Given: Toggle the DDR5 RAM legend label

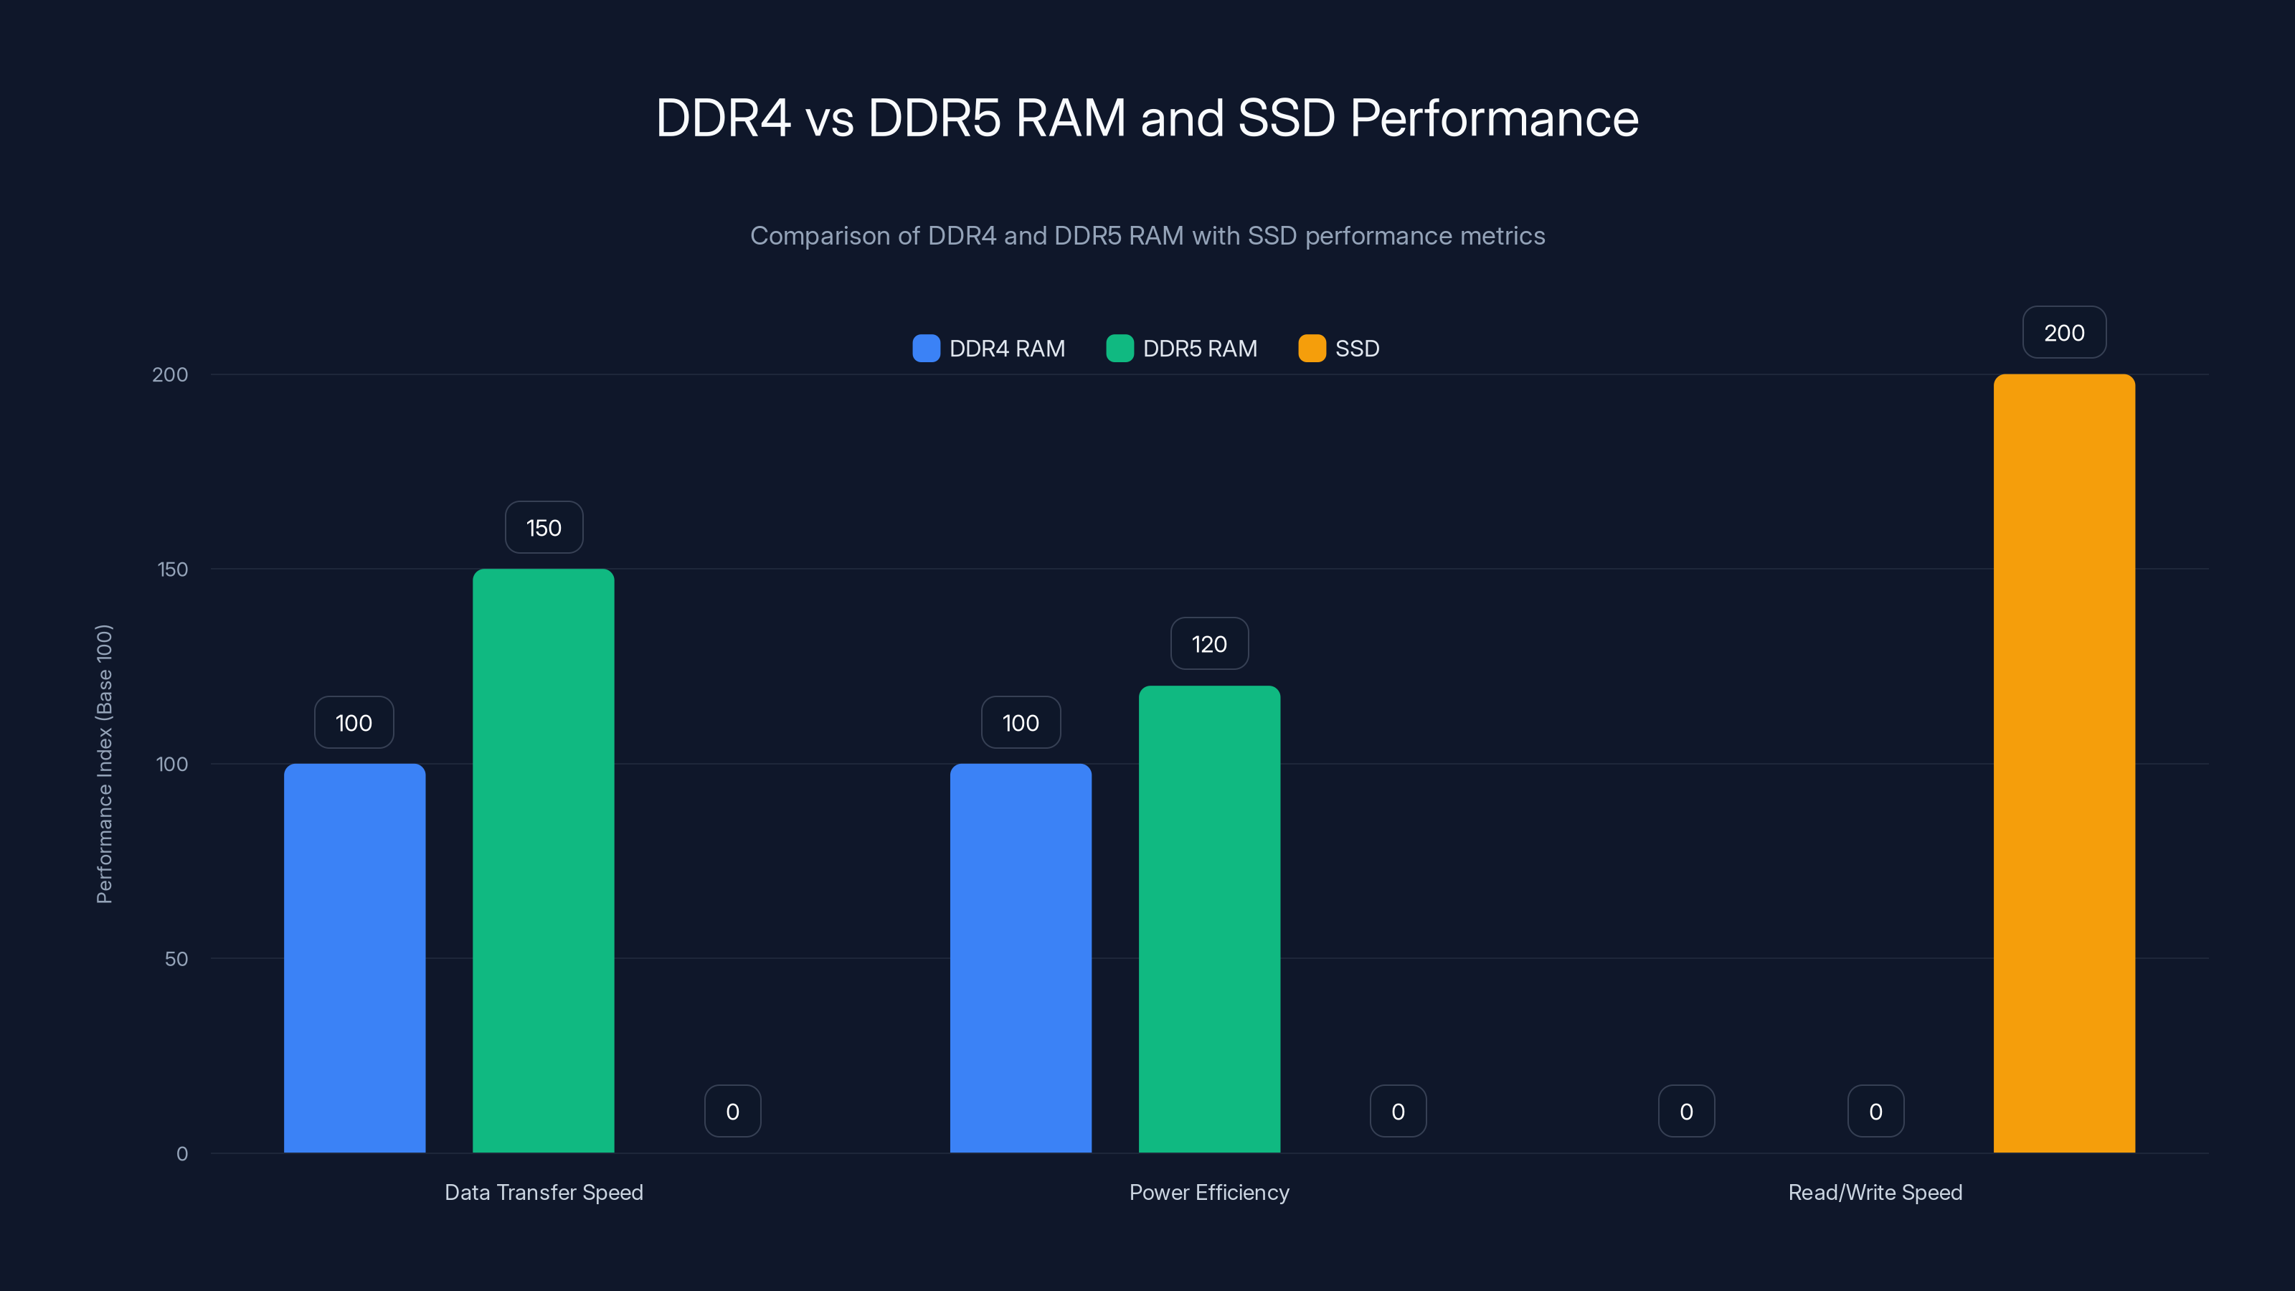Looking at the screenshot, I should tap(1200, 349).
